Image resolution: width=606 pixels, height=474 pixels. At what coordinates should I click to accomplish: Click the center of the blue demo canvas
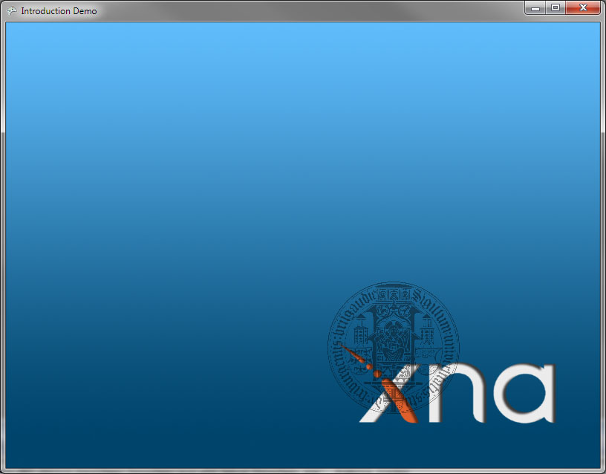click(302, 245)
